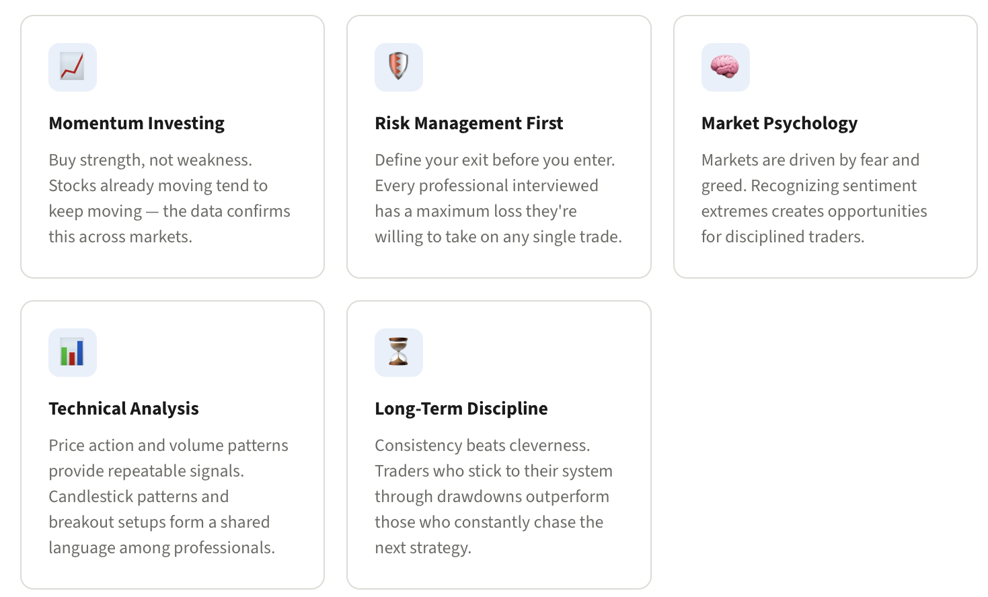Open the Technical Analysis title
This screenshot has height=597, width=988.
coord(124,409)
